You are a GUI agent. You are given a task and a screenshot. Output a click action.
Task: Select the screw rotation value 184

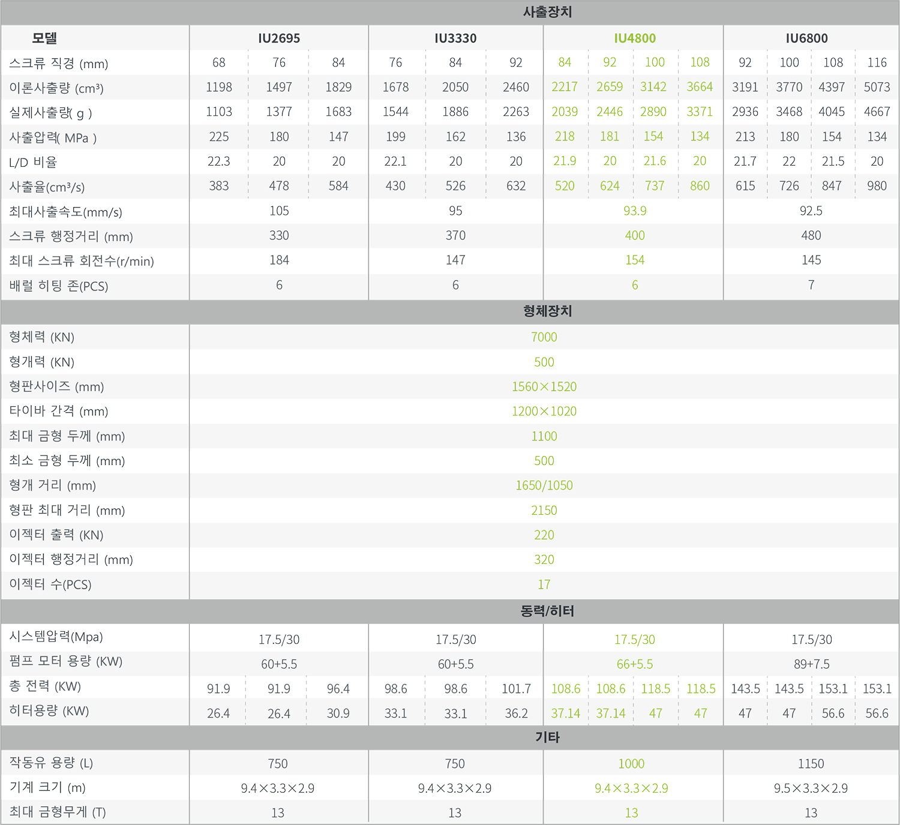coord(279,260)
